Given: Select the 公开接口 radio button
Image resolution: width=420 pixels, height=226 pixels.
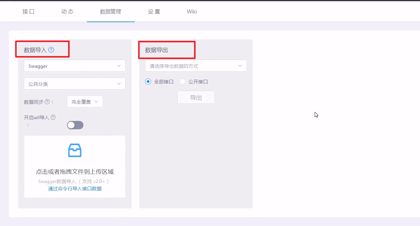Looking at the screenshot, I should (182, 82).
